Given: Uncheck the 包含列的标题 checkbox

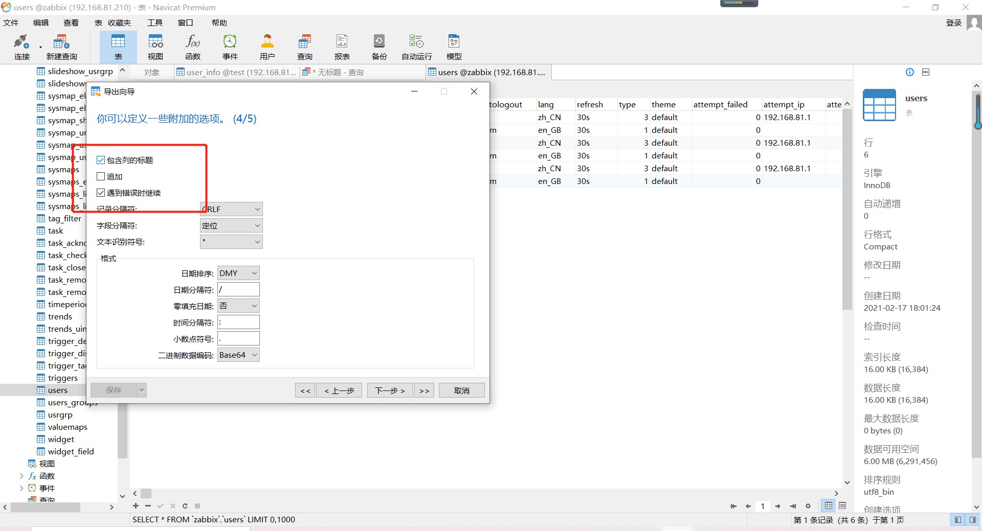Looking at the screenshot, I should point(100,159).
